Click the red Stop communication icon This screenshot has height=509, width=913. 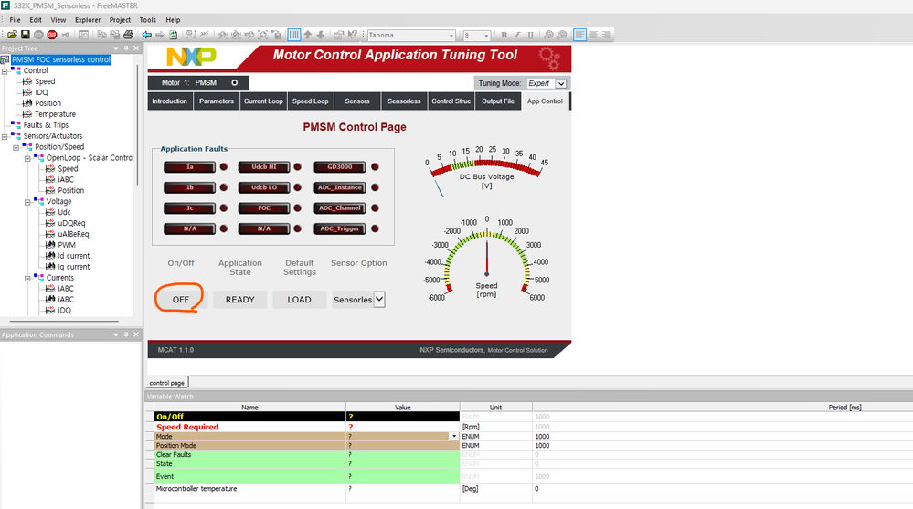pos(52,35)
